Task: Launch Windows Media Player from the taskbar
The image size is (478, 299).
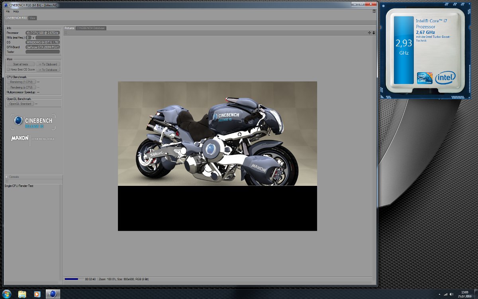Action: point(37,294)
